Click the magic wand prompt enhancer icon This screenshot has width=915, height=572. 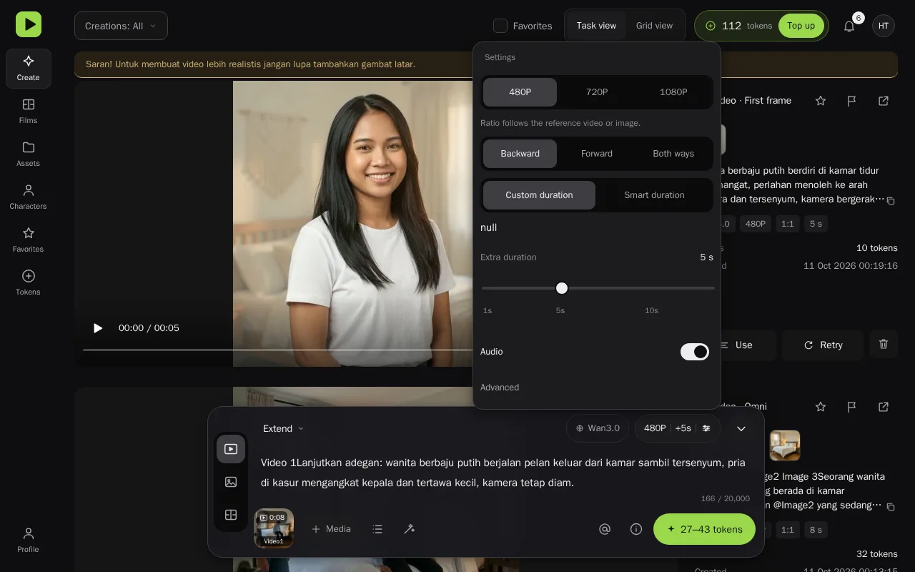(x=410, y=529)
